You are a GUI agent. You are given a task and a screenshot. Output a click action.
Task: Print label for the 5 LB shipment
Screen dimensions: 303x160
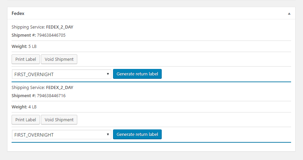[26, 59]
